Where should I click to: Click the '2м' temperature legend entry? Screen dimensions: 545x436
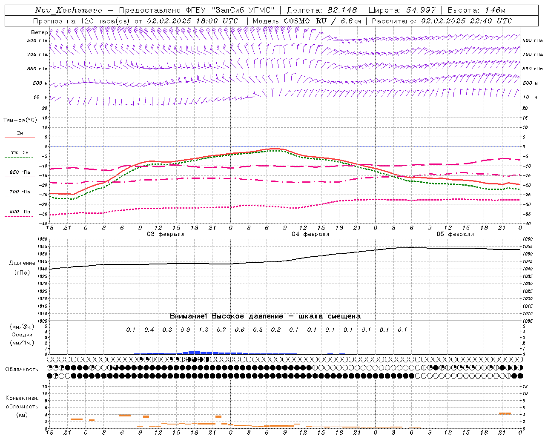(x=20, y=133)
